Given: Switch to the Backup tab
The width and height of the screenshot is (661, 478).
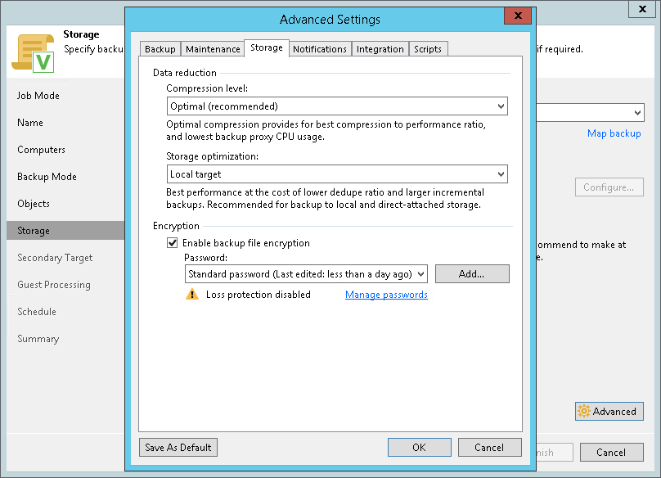Looking at the screenshot, I should coord(160,49).
